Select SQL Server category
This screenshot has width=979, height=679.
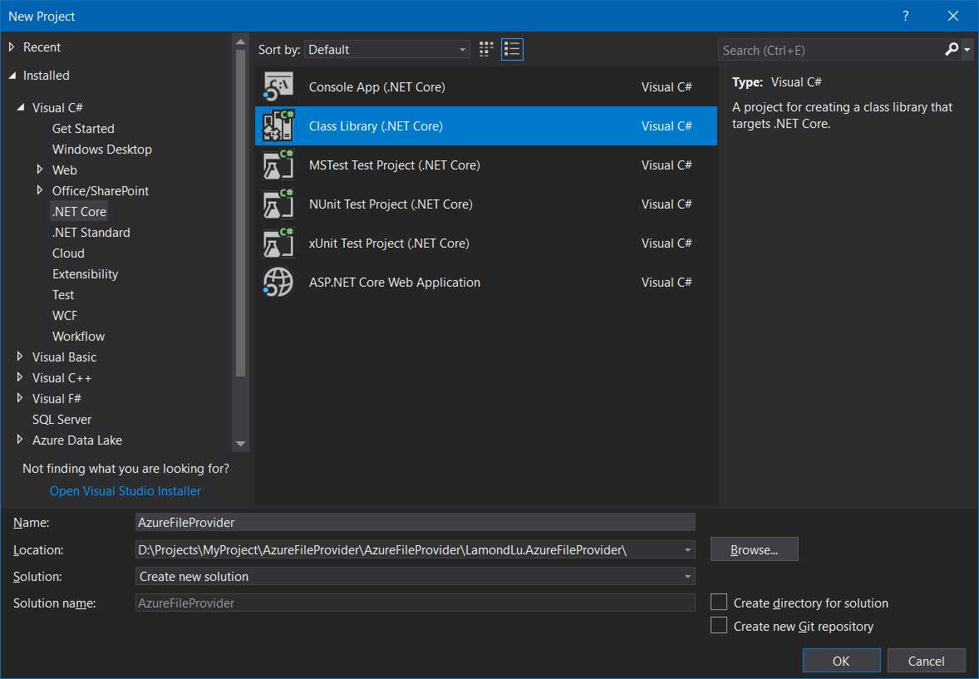pos(61,419)
